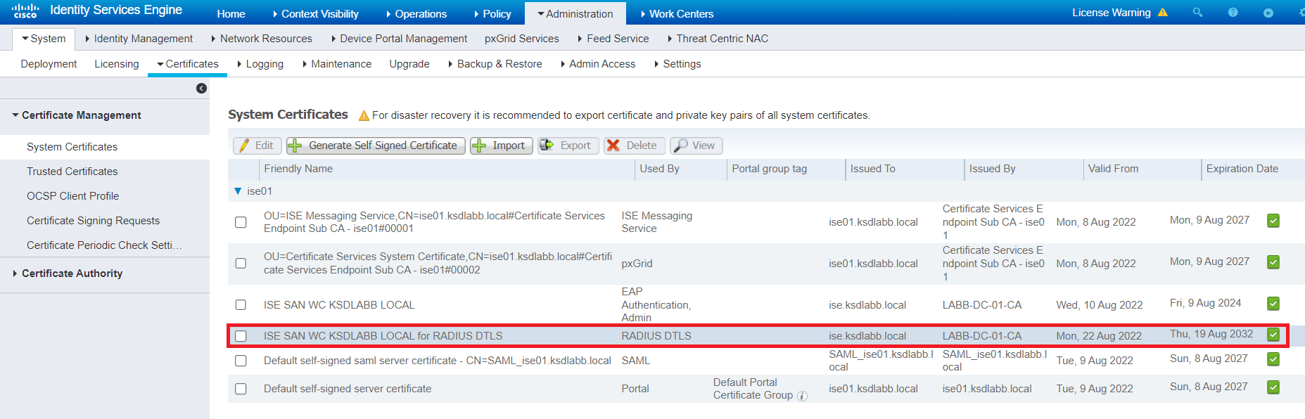Check the ISE Messaging Service certificate checkbox
Screen dimensions: 1305x419
241,222
